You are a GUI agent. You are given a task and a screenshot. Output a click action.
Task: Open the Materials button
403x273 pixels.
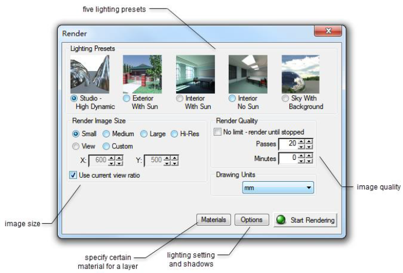tap(214, 220)
